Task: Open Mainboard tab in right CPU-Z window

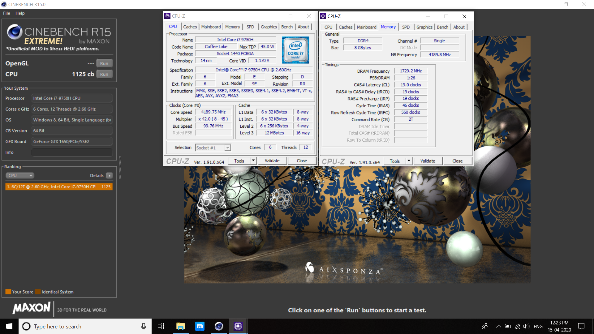Action: 367,27
